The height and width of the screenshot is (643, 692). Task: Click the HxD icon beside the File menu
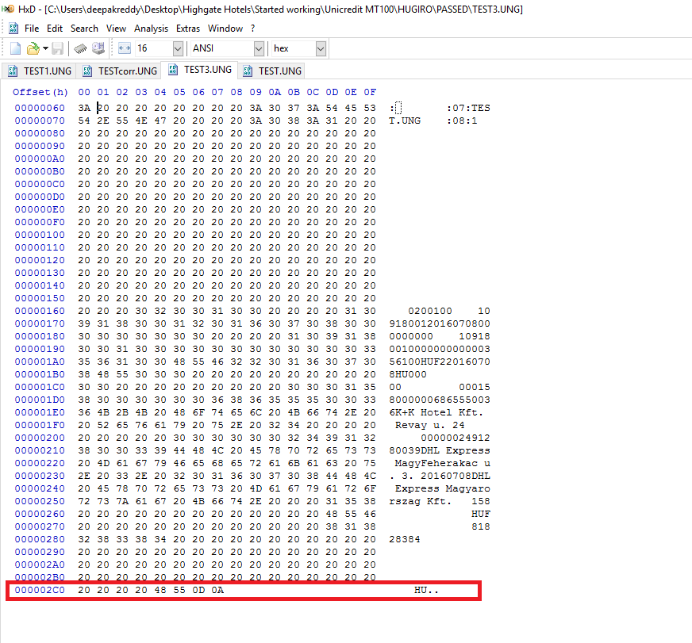tap(13, 28)
